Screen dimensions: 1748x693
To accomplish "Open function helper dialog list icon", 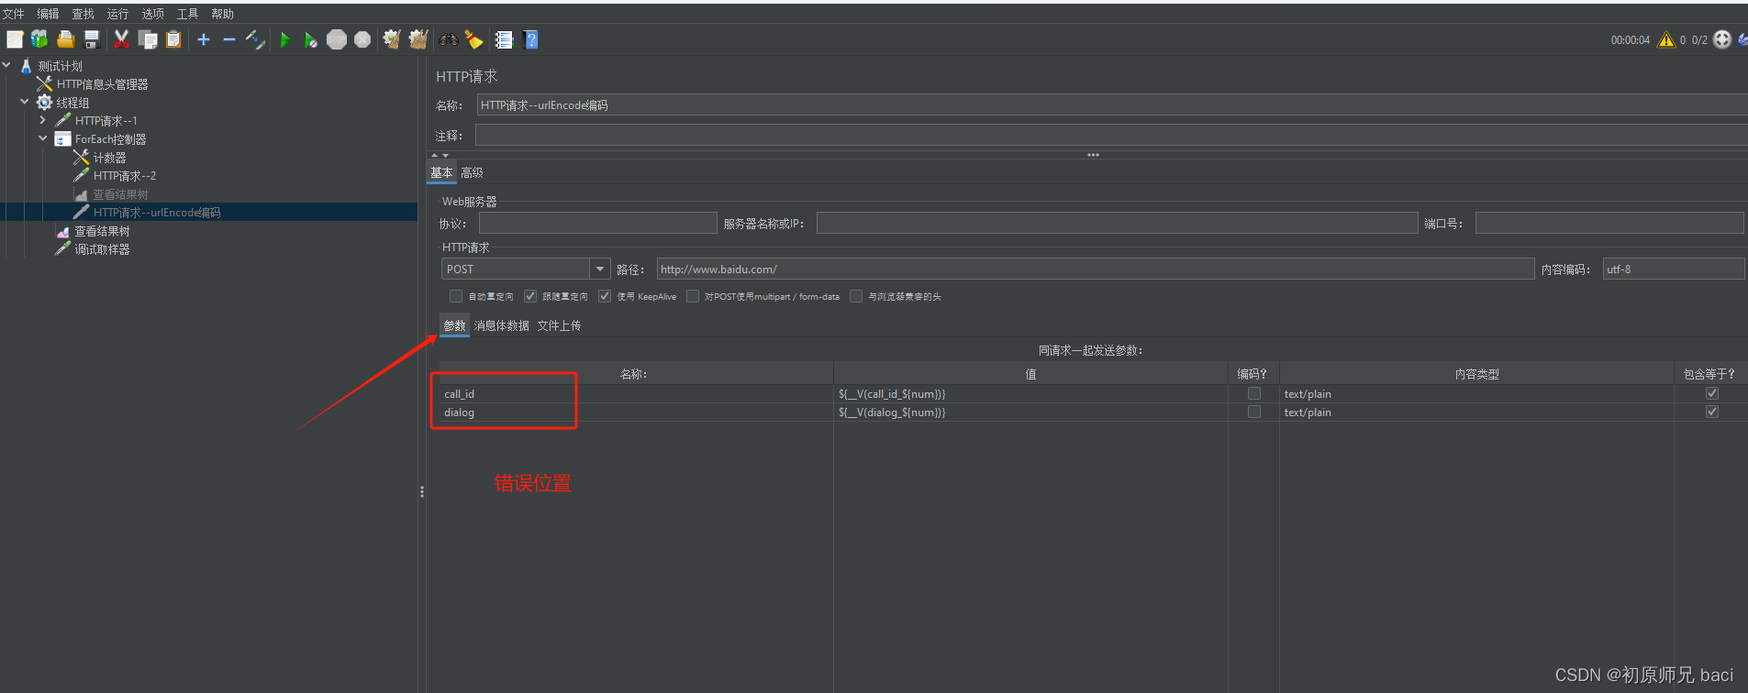I will [504, 39].
